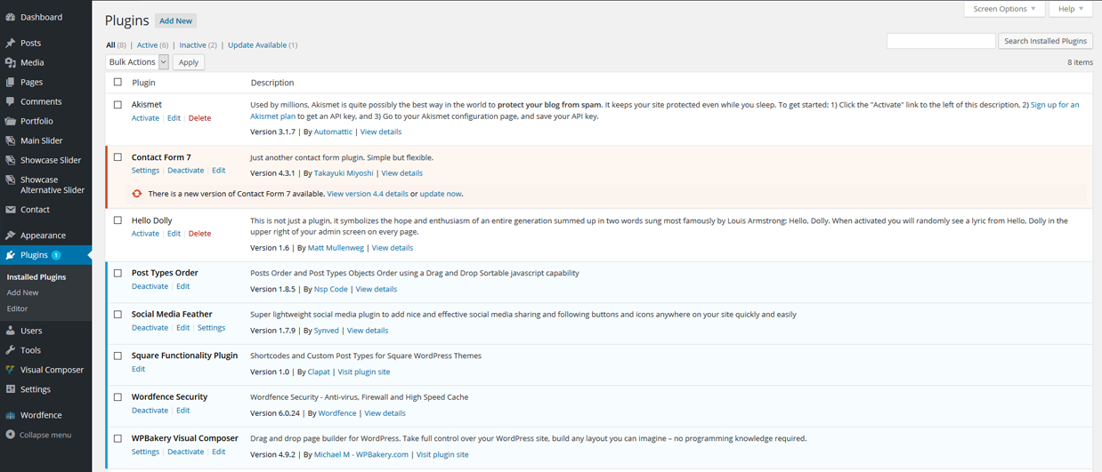
Task: Click the Showcase Slider icon
Action: tap(11, 160)
